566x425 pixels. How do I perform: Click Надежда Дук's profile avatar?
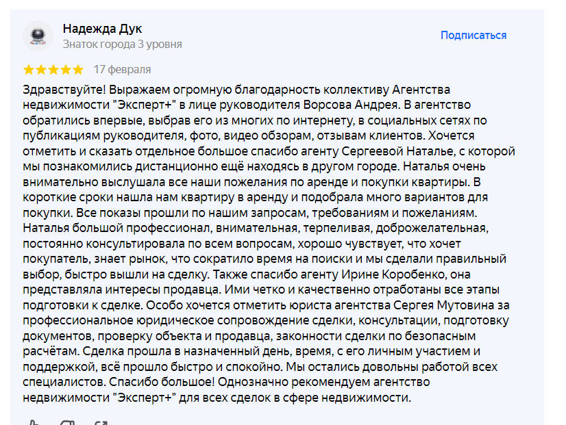38,36
